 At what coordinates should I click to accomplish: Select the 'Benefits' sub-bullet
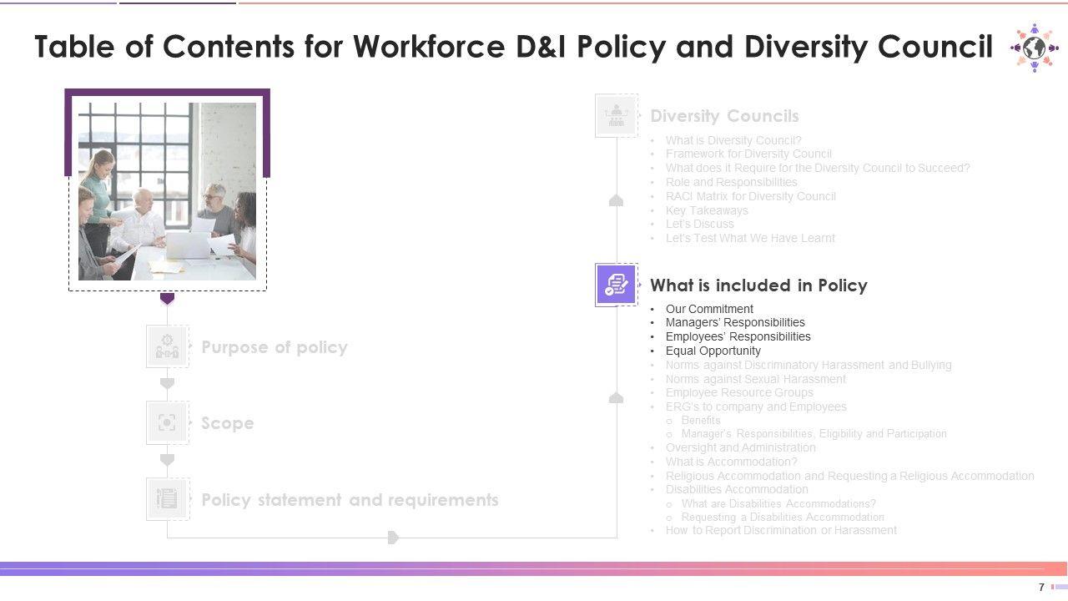[701, 420]
